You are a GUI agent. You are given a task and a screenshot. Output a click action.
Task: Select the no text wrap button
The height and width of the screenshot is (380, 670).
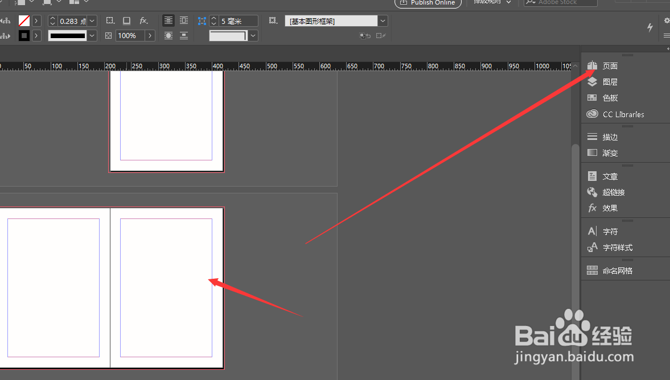click(168, 20)
